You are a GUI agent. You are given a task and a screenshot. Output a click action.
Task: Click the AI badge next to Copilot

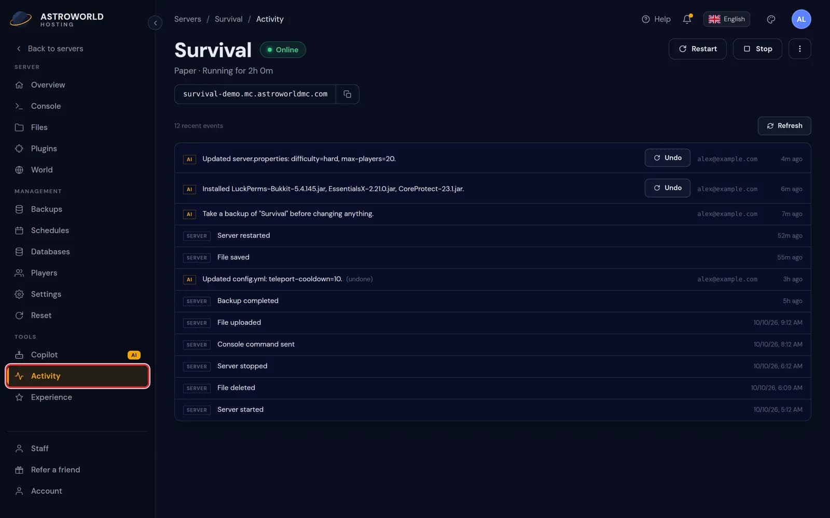134,355
